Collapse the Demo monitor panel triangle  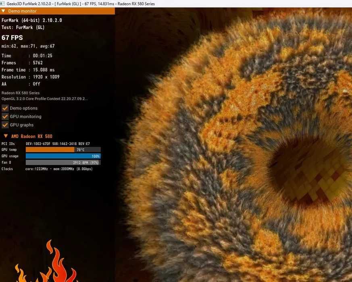click(x=3, y=11)
